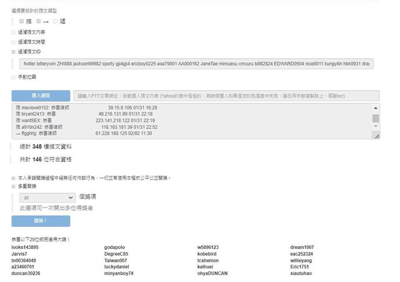The height and width of the screenshot is (282, 400).
Task: Toggle the 推 push-type checkbox
Action: 22,21
